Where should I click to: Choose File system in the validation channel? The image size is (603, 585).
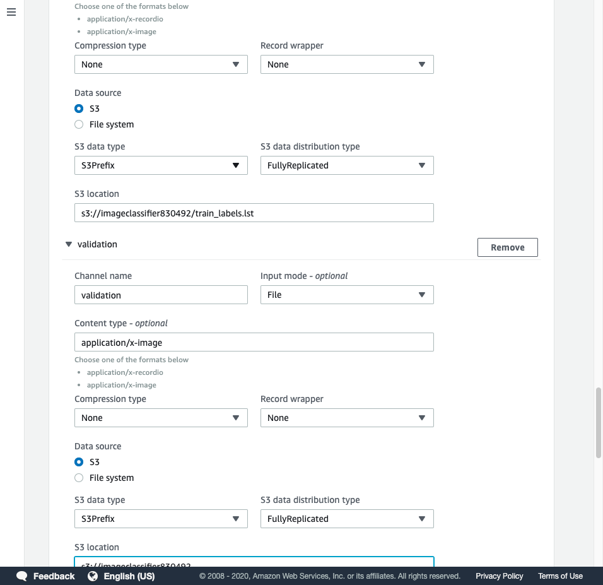point(78,478)
